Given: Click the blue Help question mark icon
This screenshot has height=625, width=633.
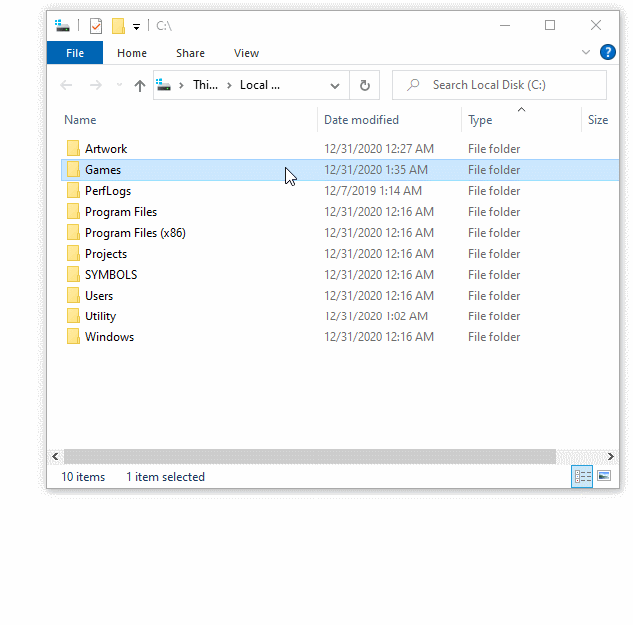Looking at the screenshot, I should (607, 52).
